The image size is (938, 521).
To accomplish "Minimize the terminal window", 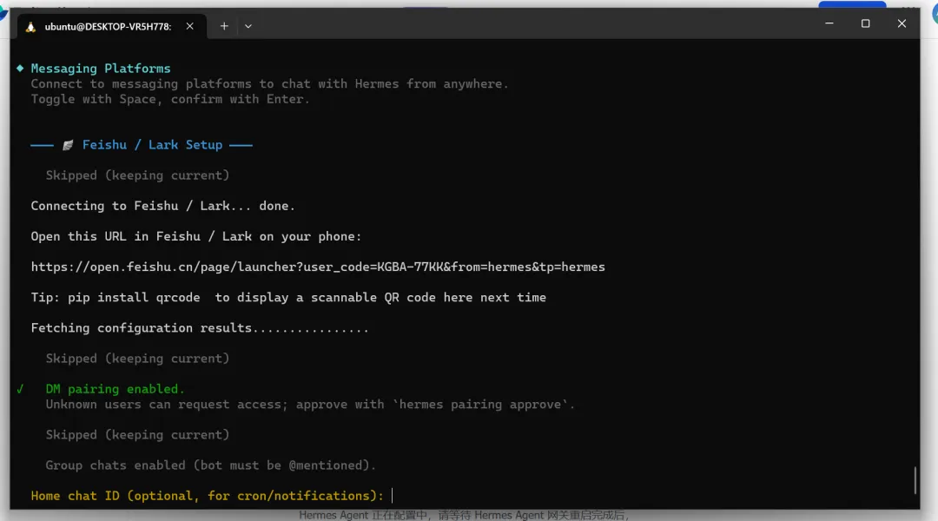I will click(829, 24).
